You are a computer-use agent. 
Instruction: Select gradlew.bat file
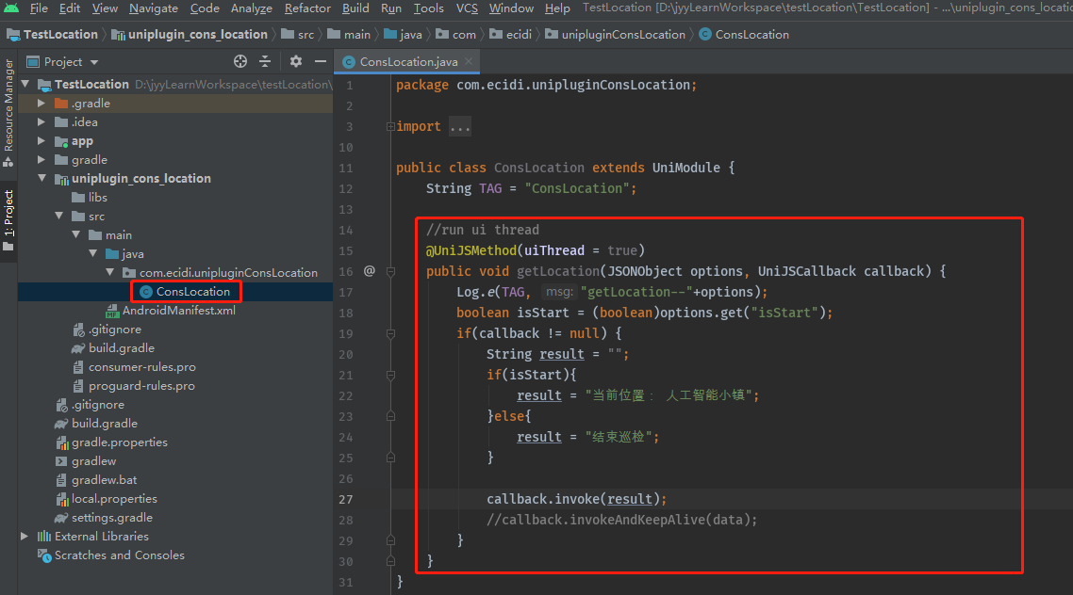(96, 480)
